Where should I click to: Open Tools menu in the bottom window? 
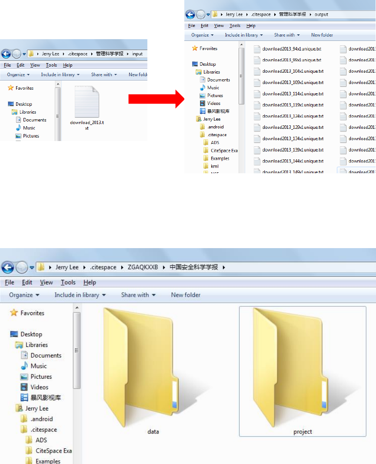(68, 282)
